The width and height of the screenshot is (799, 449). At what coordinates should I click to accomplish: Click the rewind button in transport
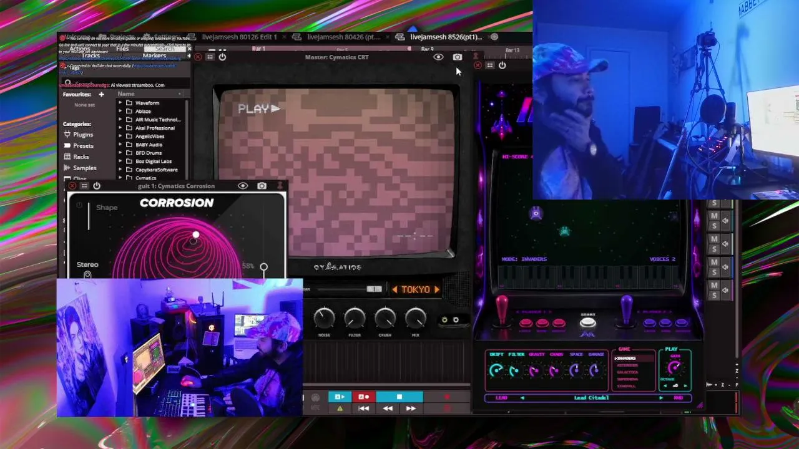pos(388,408)
